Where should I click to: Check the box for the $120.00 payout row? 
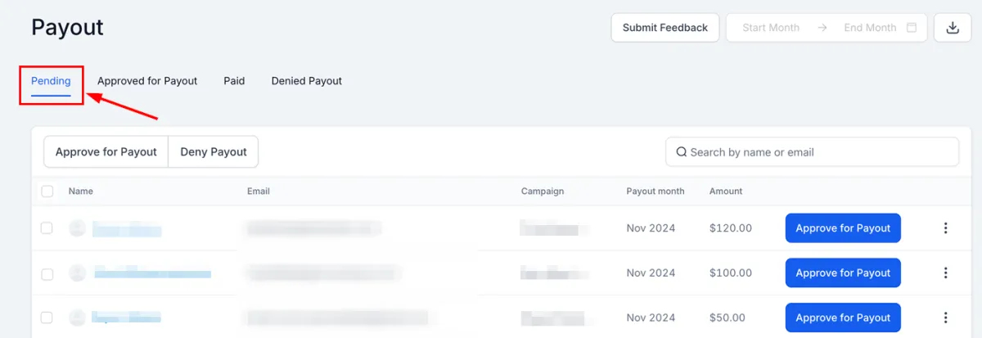47,228
